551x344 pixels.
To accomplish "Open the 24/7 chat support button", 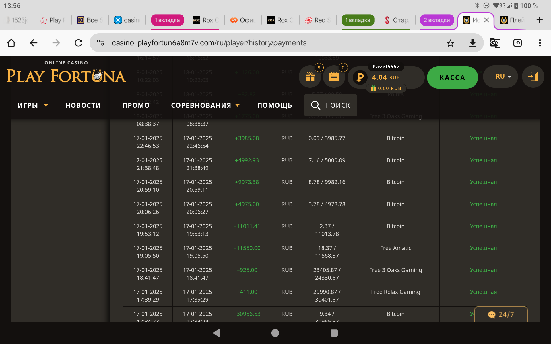I will point(501,314).
